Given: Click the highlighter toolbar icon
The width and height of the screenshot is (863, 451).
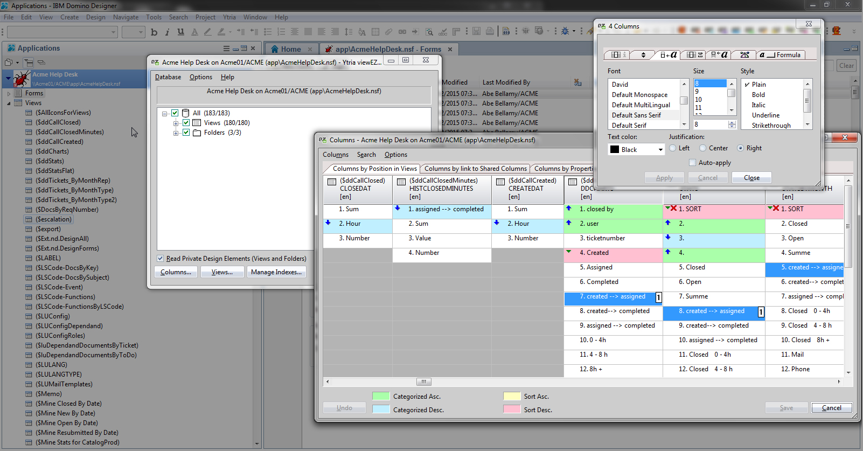Looking at the screenshot, I should (x=221, y=32).
